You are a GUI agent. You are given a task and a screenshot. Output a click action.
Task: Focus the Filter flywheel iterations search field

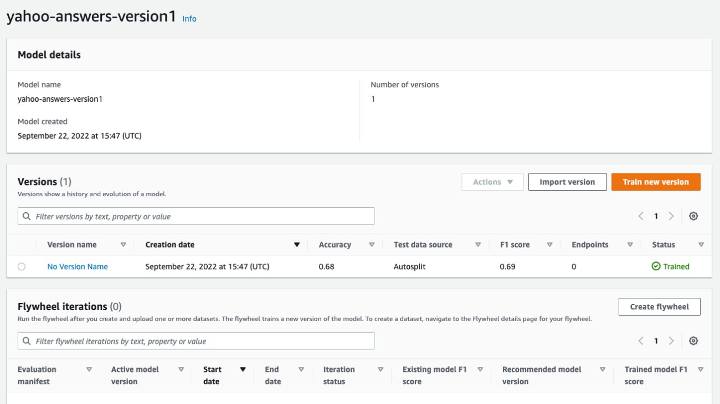point(196,341)
